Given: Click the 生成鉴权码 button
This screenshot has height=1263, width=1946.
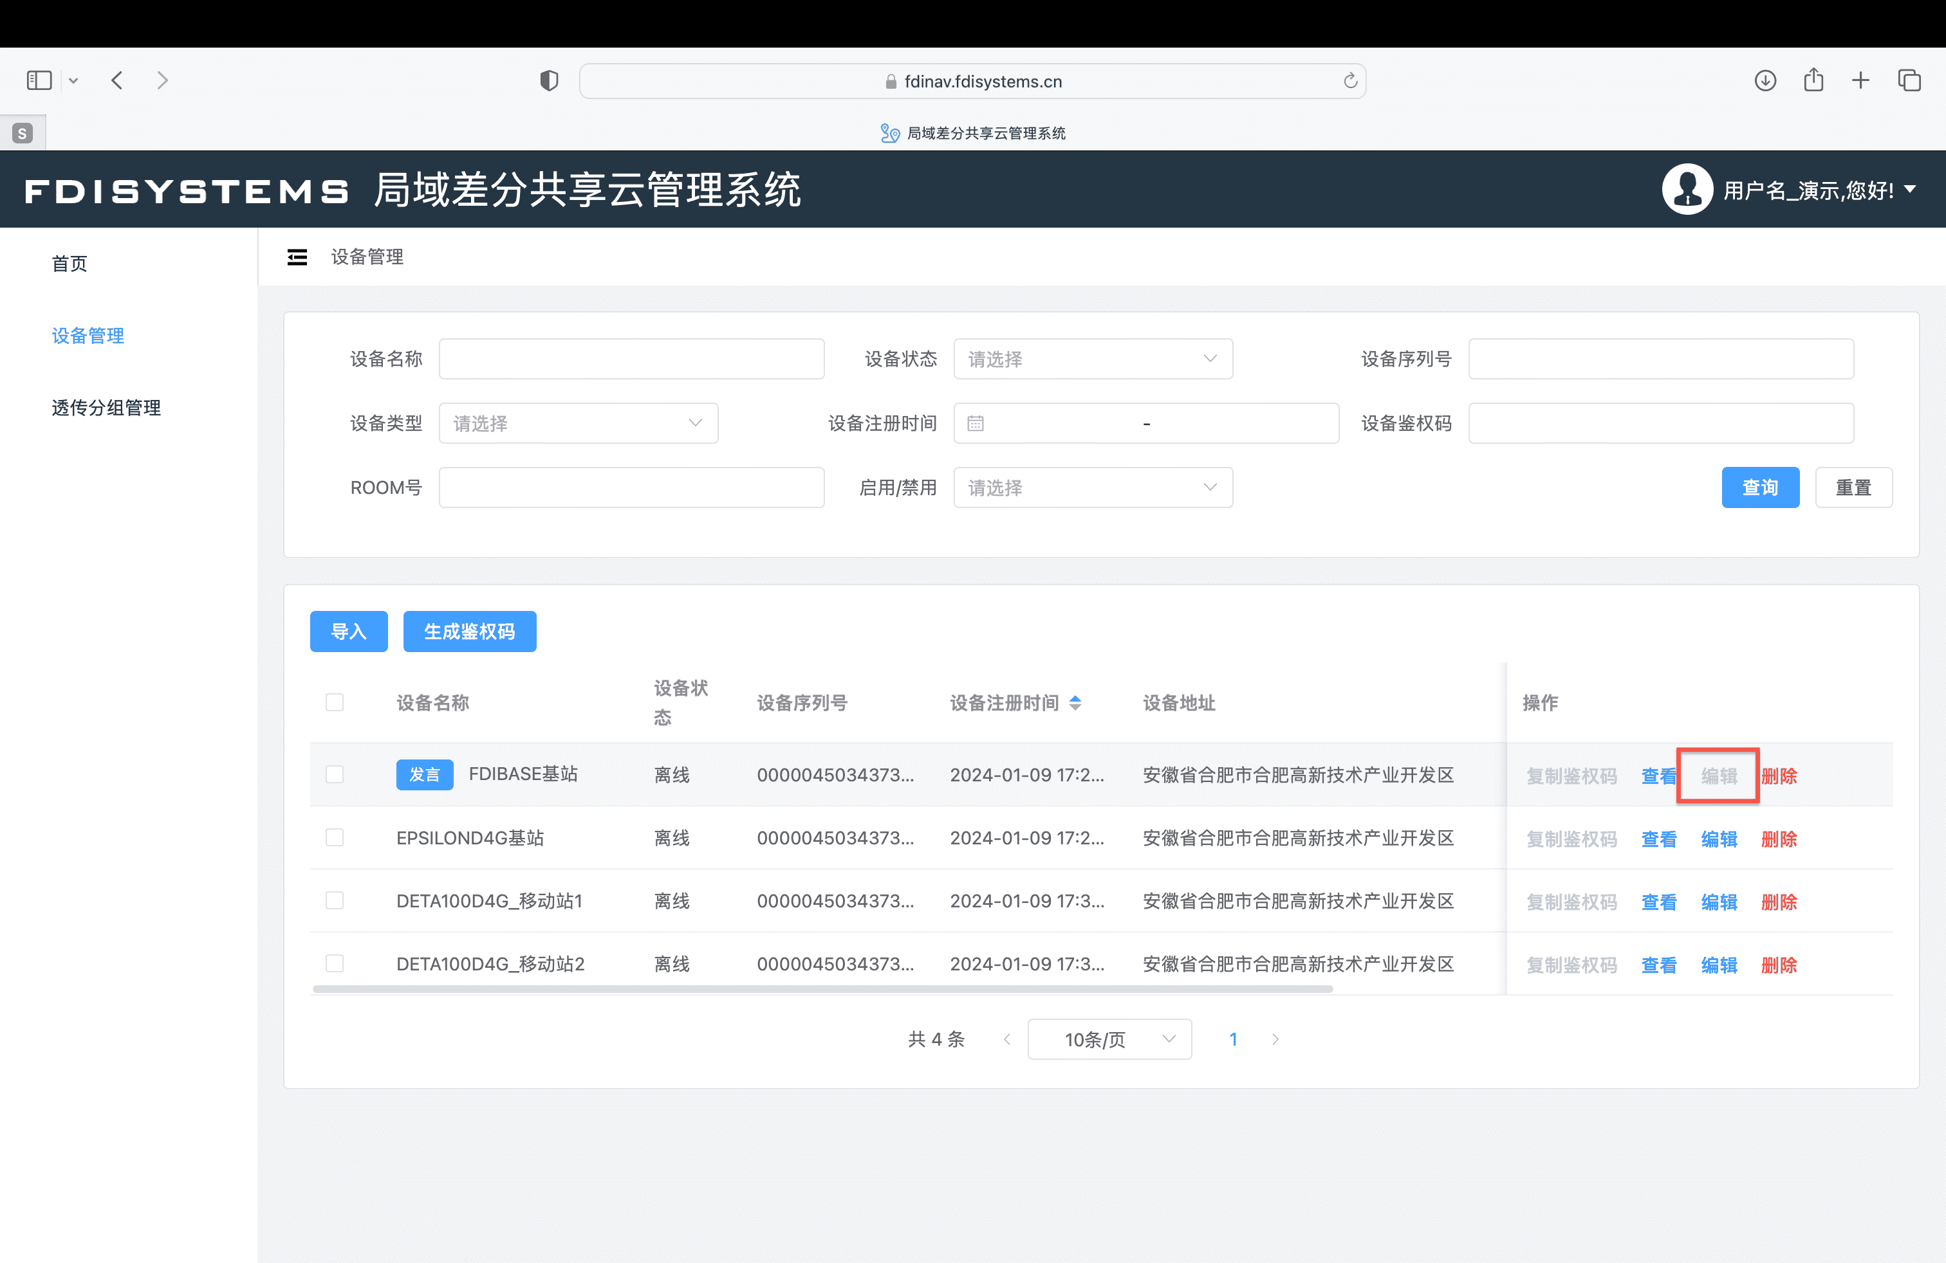Looking at the screenshot, I should click(x=469, y=631).
